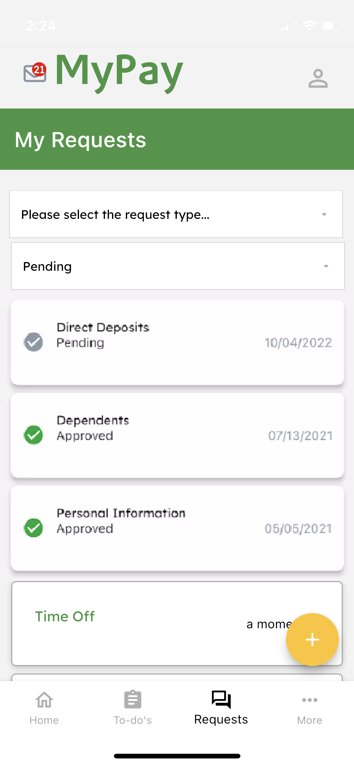Image resolution: width=354 pixels, height=766 pixels.
Task: Tap the yellow plus add request button
Action: (312, 639)
